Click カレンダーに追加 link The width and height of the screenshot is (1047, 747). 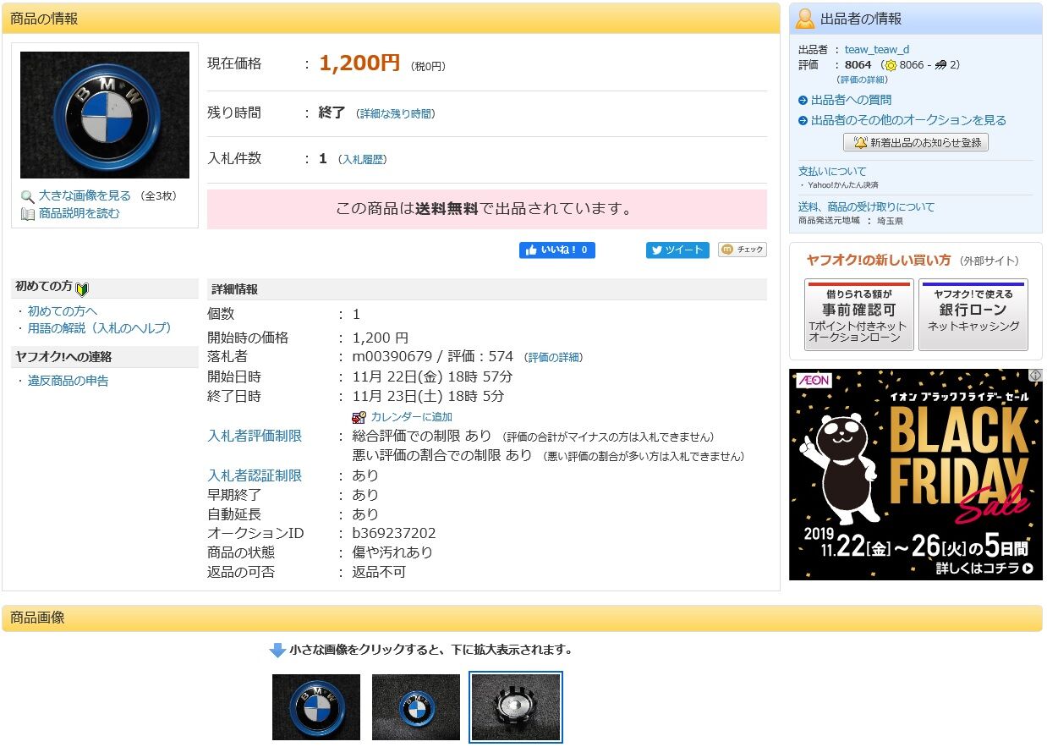411,417
